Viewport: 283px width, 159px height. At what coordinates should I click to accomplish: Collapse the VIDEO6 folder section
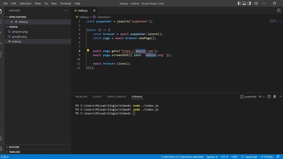coord(13,26)
